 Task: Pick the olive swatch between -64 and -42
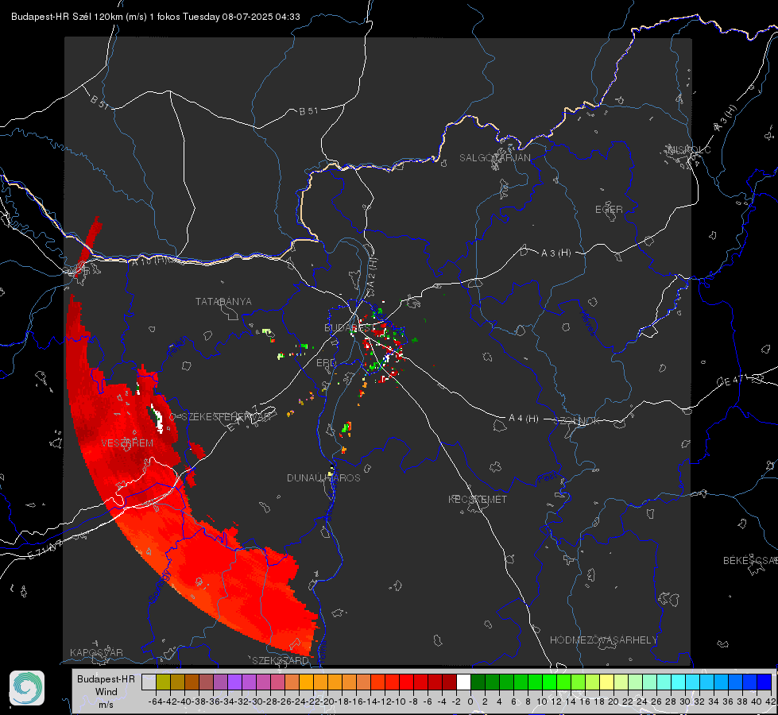pos(163,682)
